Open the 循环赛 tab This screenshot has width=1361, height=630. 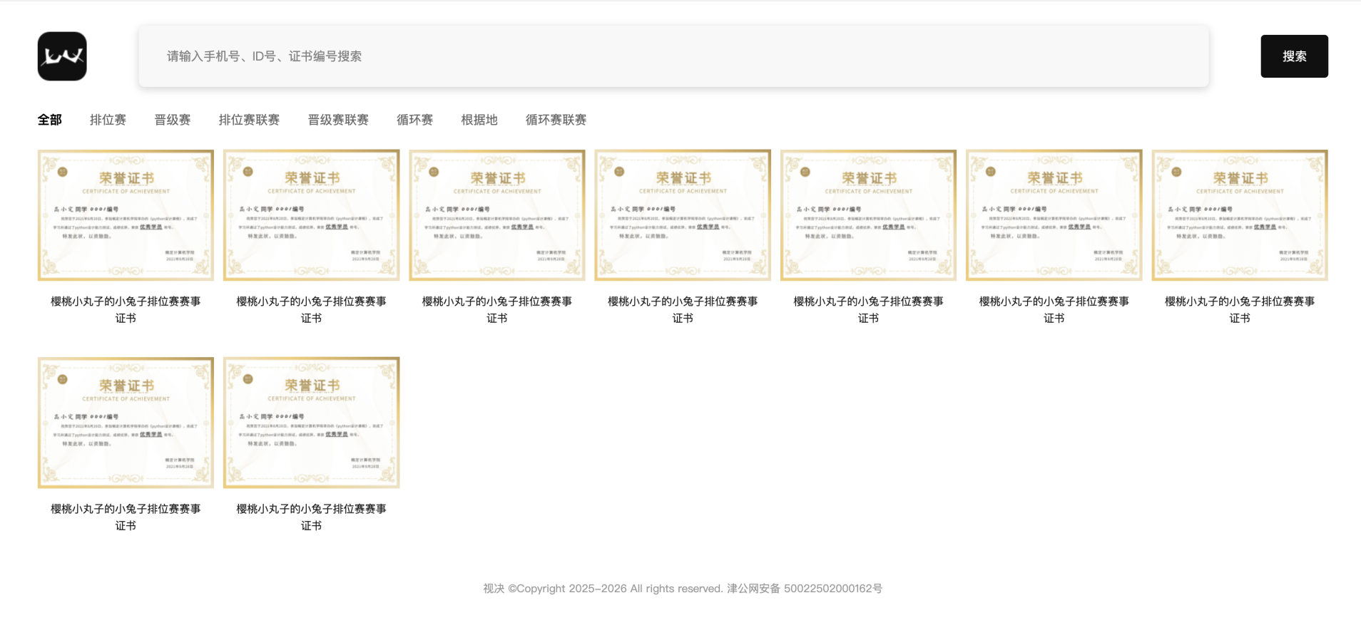414,120
